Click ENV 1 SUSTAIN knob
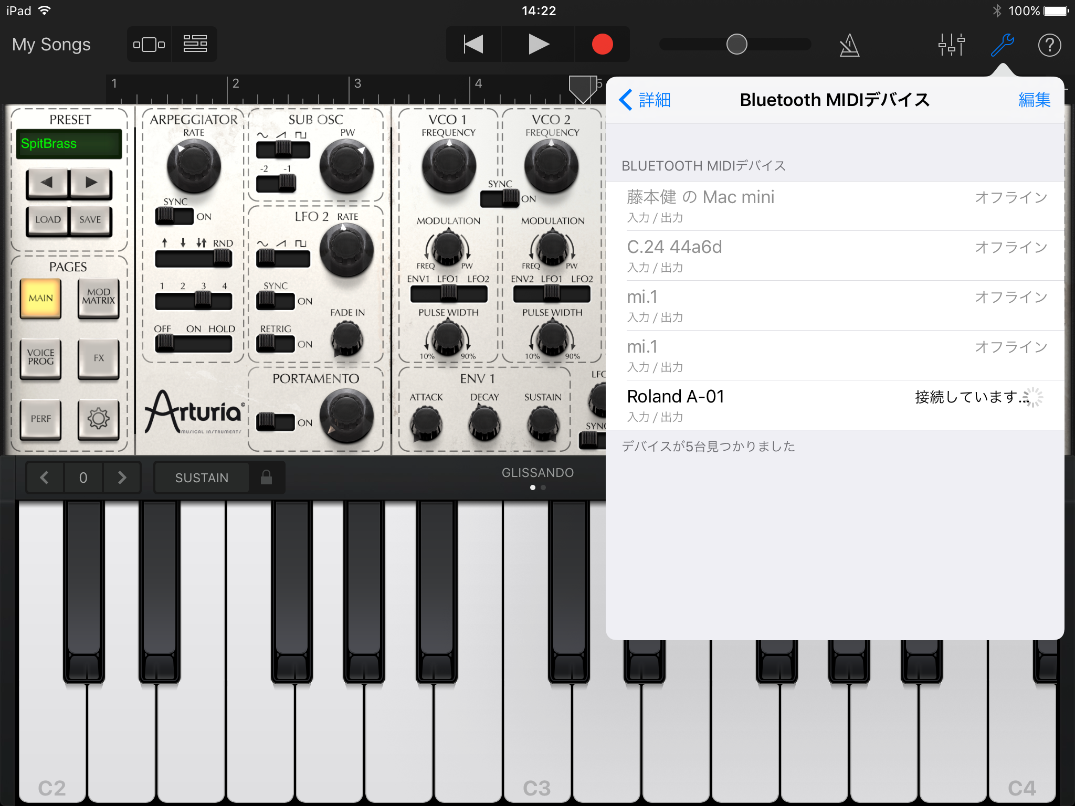 tap(543, 424)
